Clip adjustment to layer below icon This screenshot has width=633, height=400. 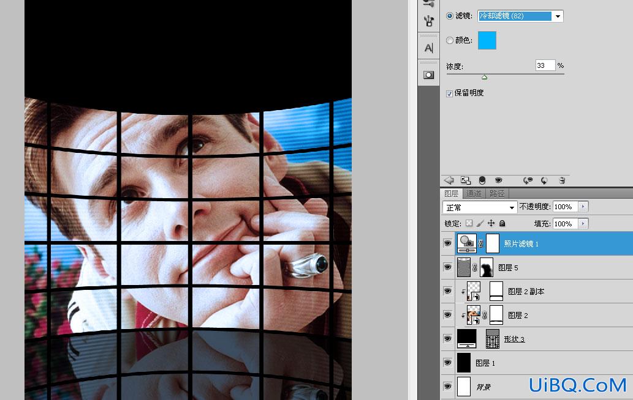[482, 180]
